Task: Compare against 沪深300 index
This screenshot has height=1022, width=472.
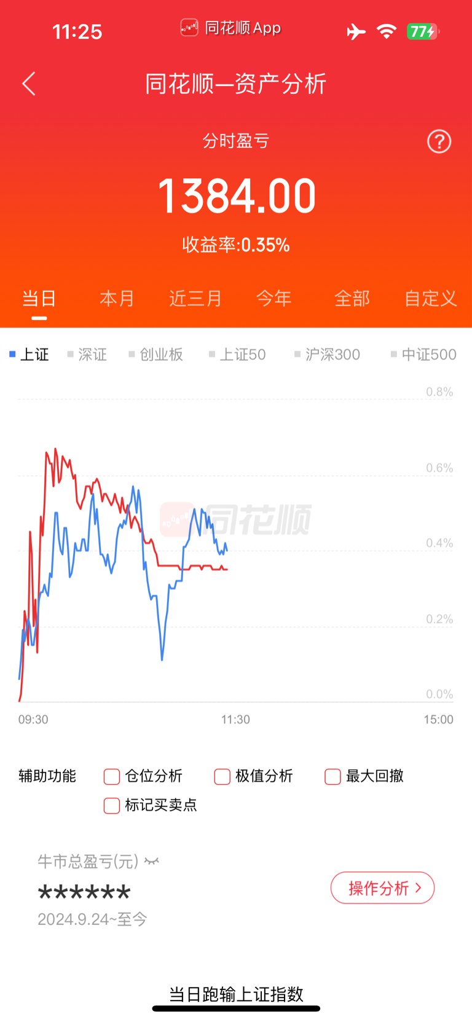Action: (328, 355)
